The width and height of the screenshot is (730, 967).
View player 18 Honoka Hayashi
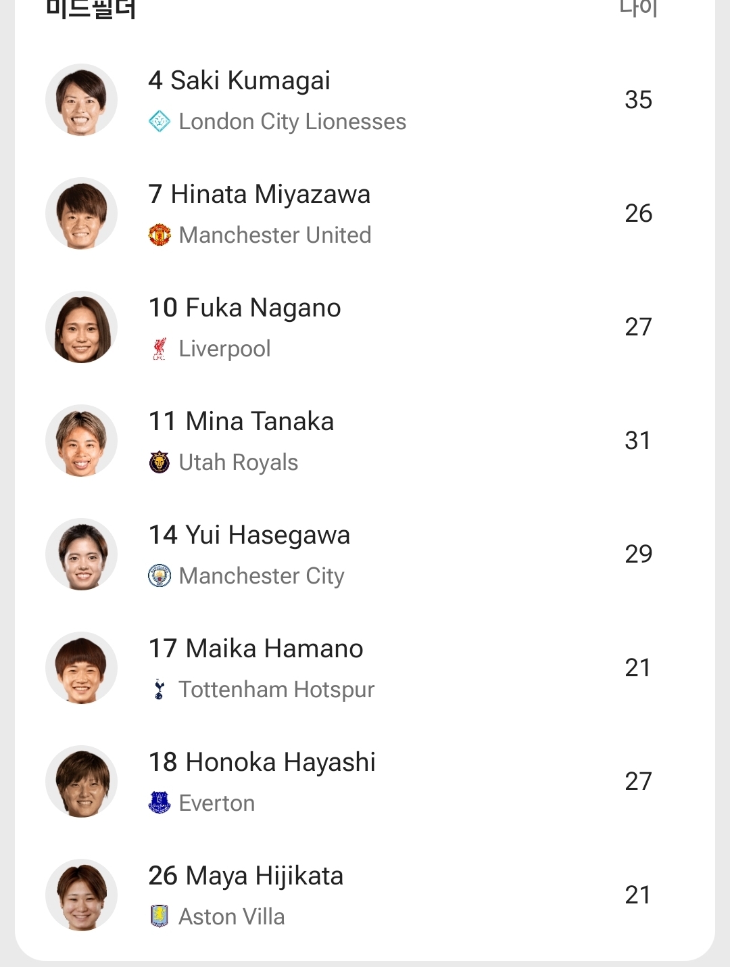(x=262, y=762)
